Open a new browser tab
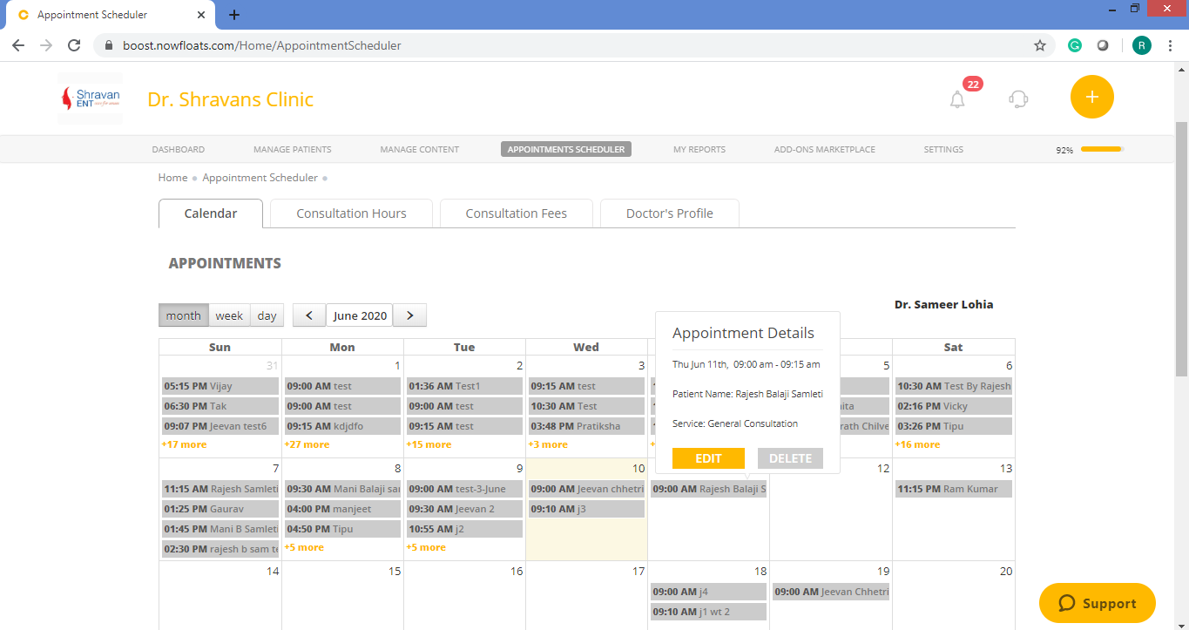 (234, 15)
